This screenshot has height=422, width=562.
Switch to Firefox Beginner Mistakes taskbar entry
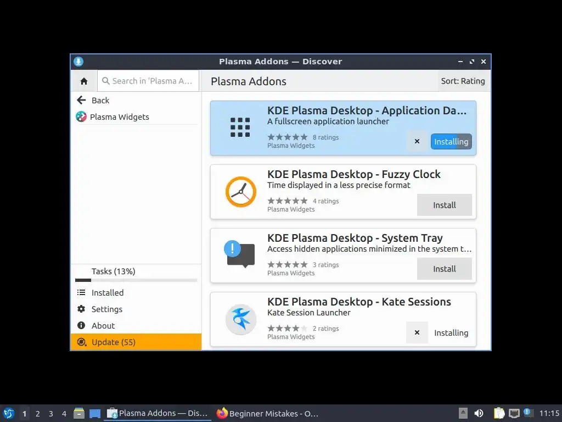267,413
